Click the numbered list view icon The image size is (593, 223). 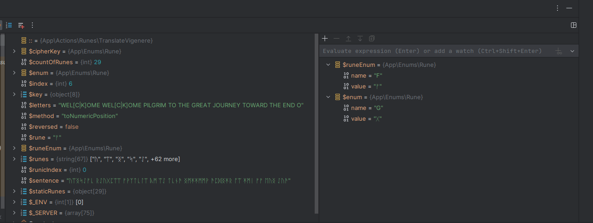click(x=9, y=25)
